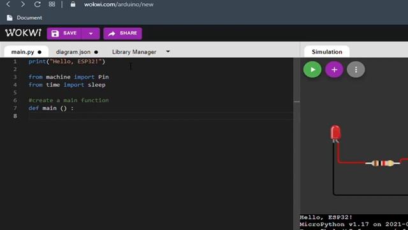Open the browser tab grid icon
The height and width of the screenshot is (230, 408).
(x=52, y=4)
